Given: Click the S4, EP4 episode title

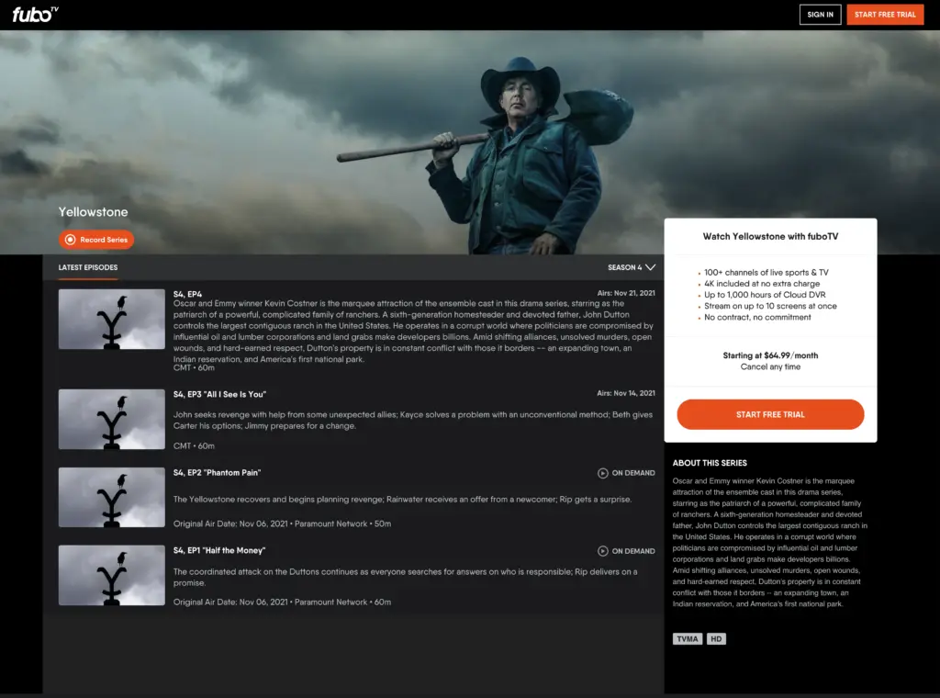Looking at the screenshot, I should (187, 295).
